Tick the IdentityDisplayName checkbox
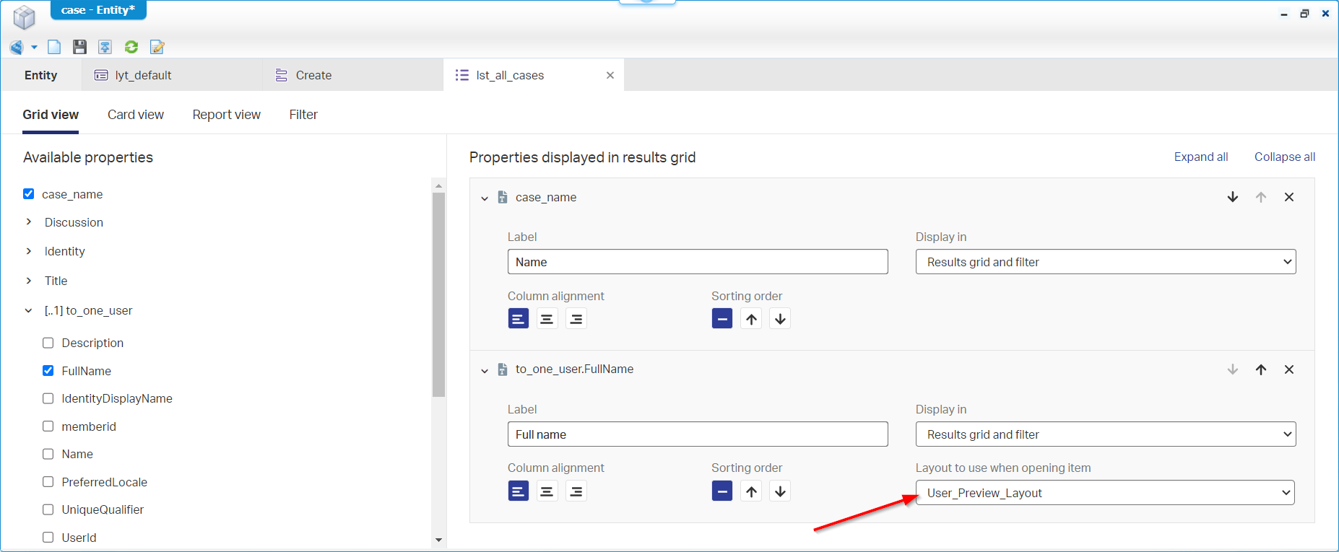Image resolution: width=1339 pixels, height=552 pixels. click(48, 398)
